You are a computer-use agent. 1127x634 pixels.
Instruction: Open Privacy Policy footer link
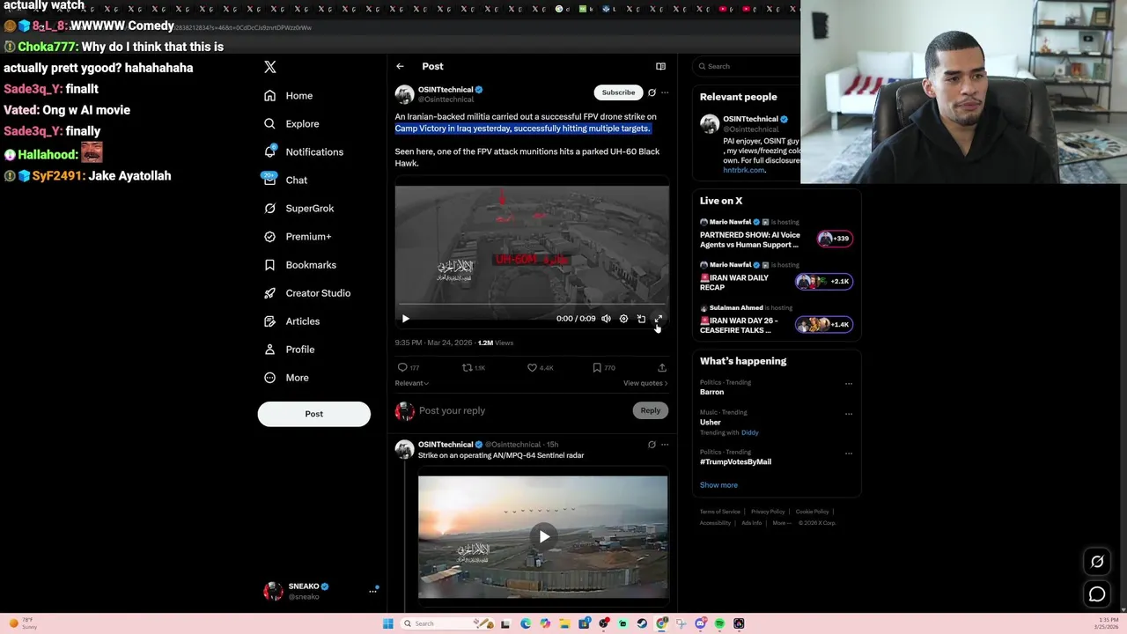pyautogui.click(x=768, y=512)
